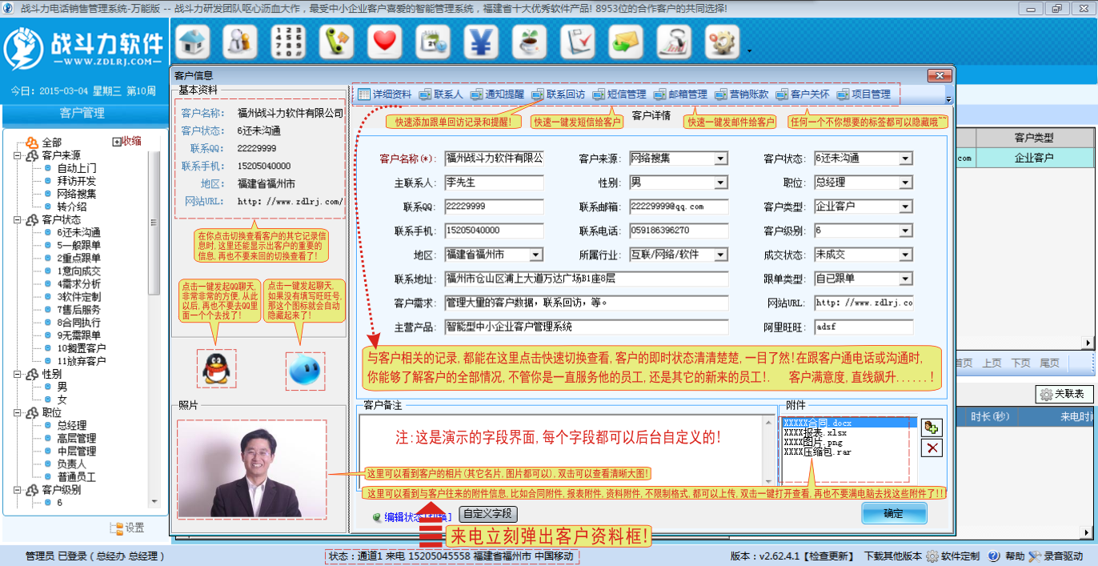Open the 跟单类型 dropdown
Viewport: 1098px width, 566px height.
pos(906,279)
